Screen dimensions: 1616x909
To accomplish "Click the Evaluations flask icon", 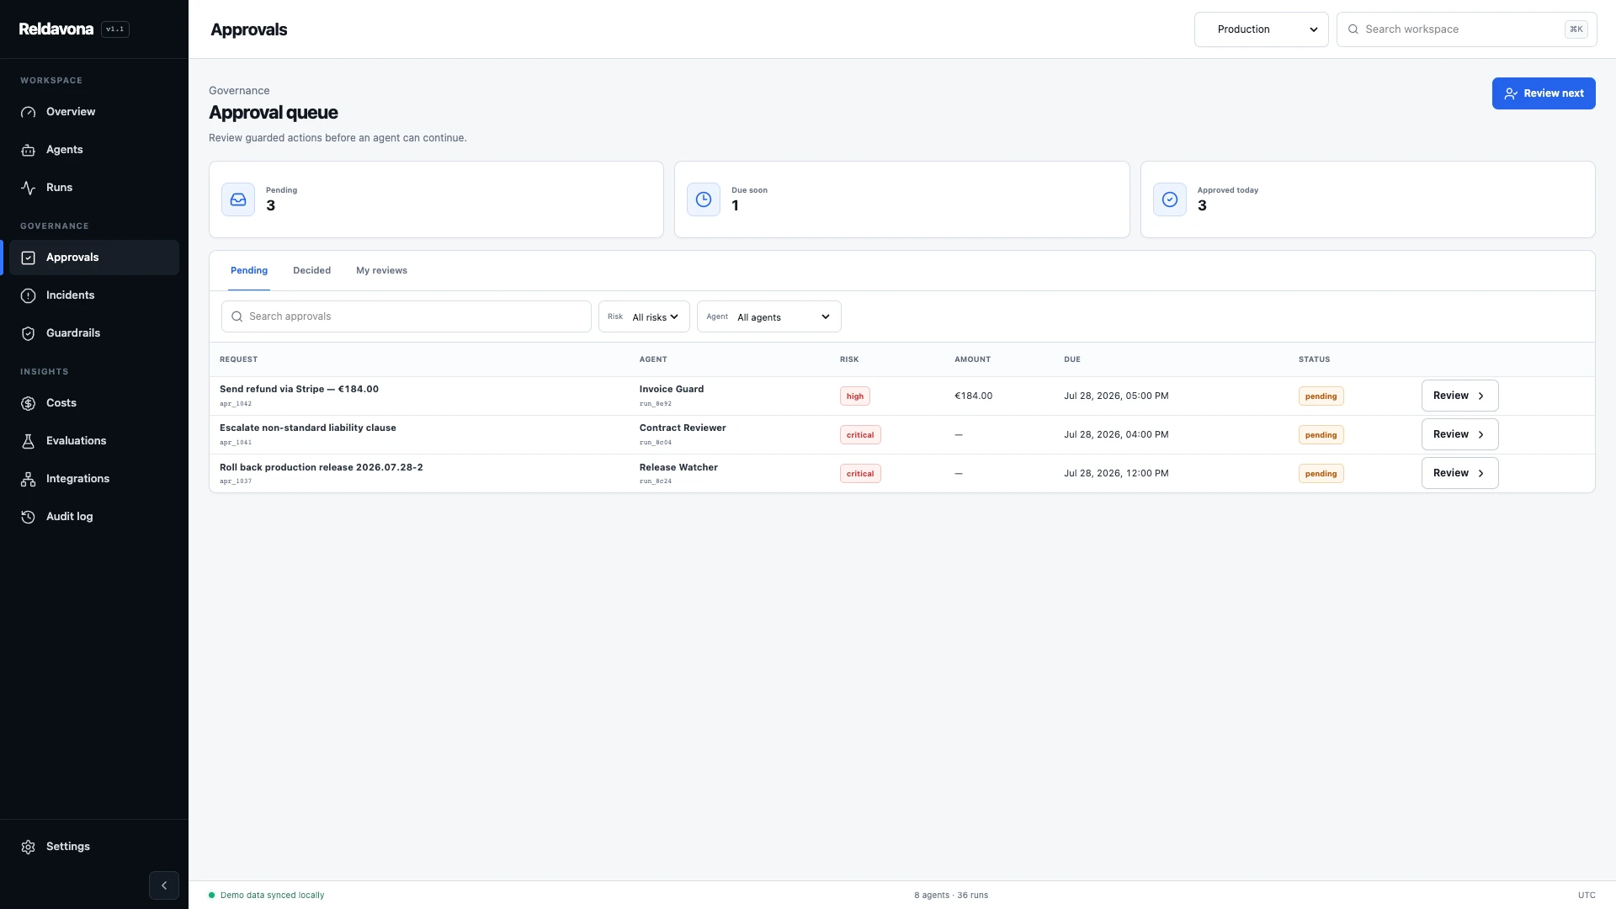I will click(x=28, y=441).
